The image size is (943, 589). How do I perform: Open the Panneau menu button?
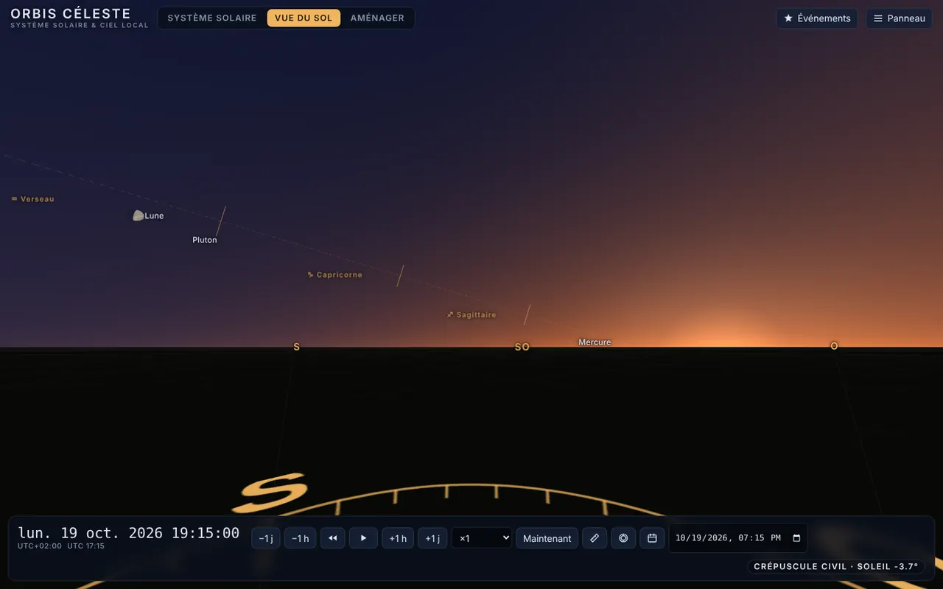899,18
